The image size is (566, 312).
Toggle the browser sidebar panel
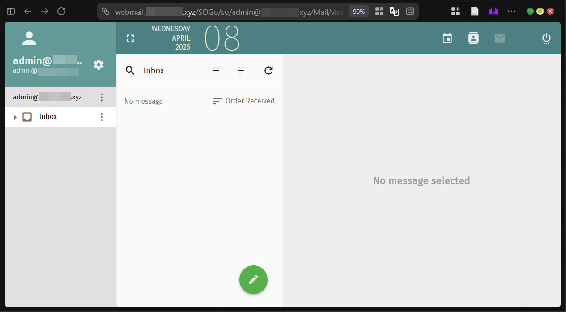click(11, 11)
